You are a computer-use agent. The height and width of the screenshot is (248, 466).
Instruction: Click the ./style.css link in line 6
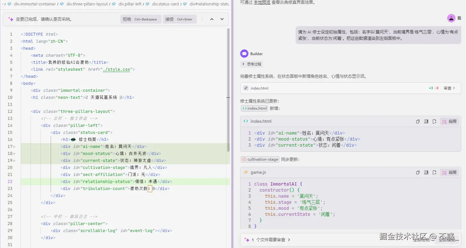tap(117, 69)
